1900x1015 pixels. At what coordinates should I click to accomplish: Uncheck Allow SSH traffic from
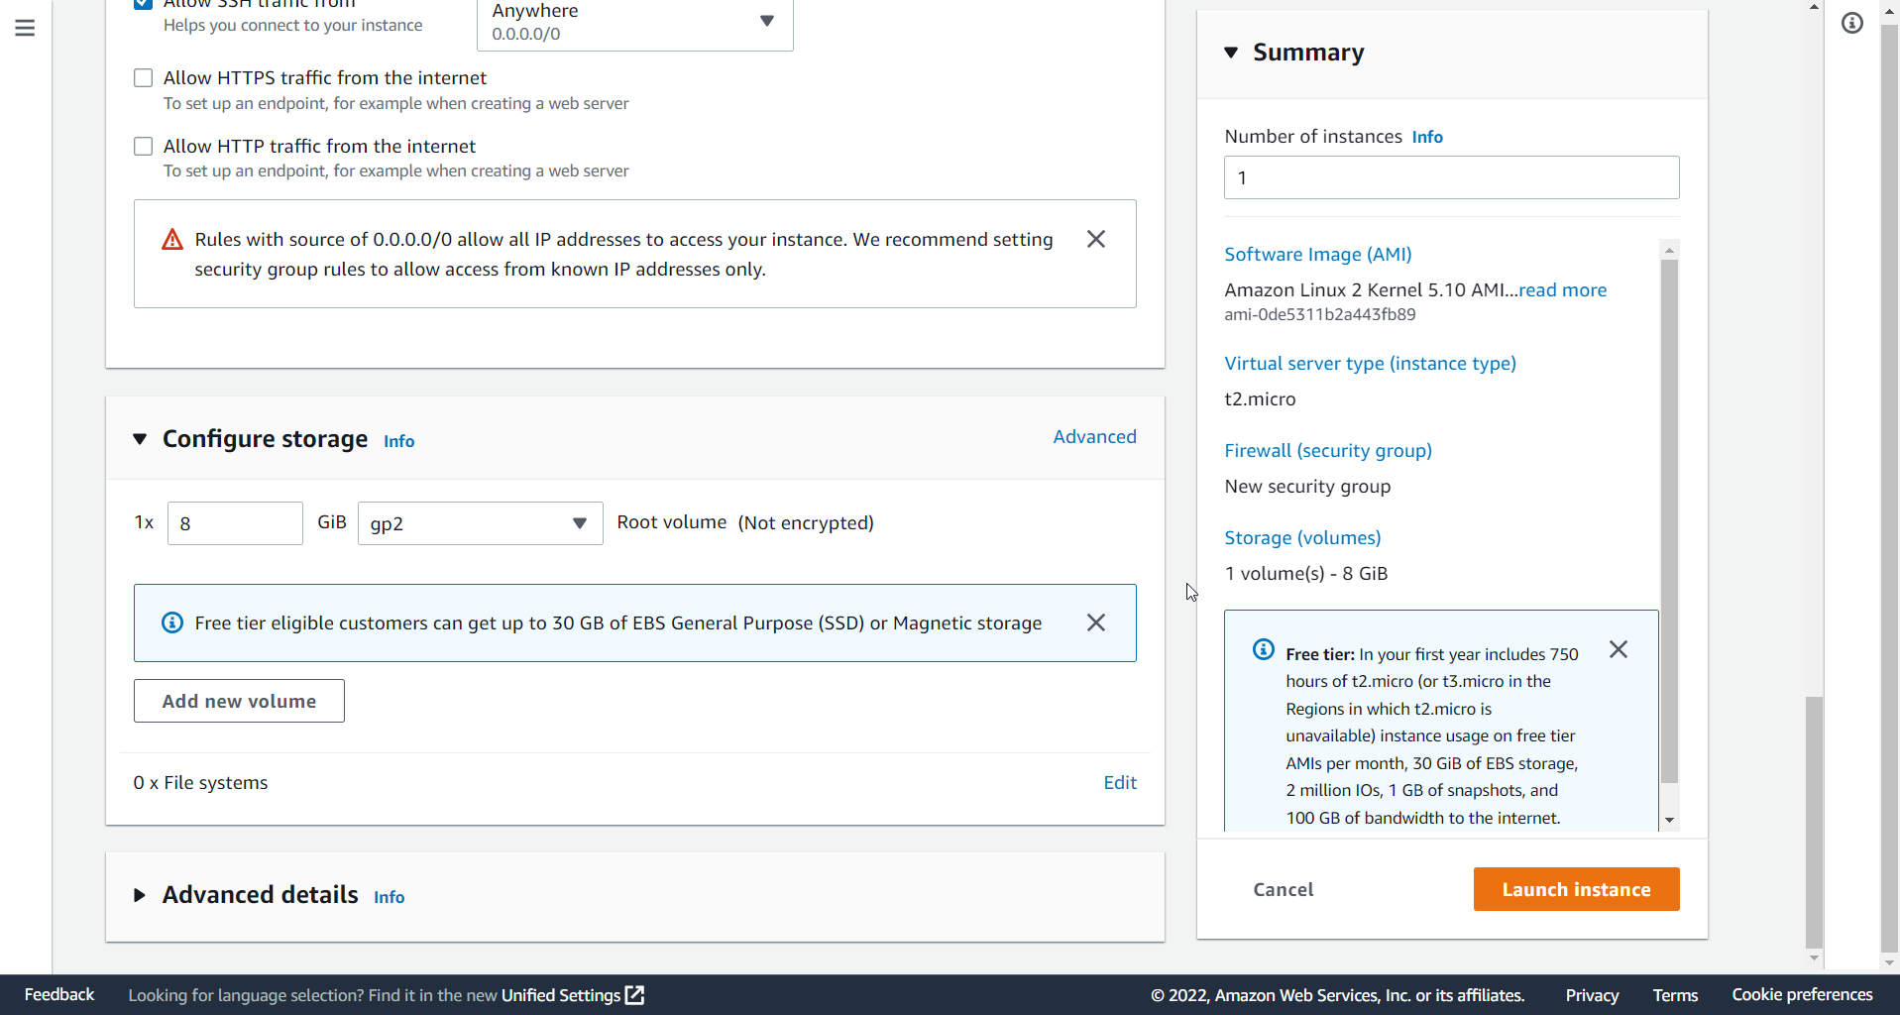[x=143, y=4]
